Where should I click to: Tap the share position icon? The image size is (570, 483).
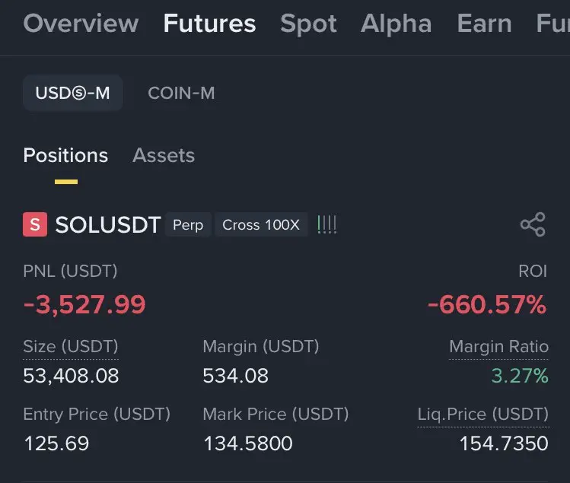tap(533, 224)
